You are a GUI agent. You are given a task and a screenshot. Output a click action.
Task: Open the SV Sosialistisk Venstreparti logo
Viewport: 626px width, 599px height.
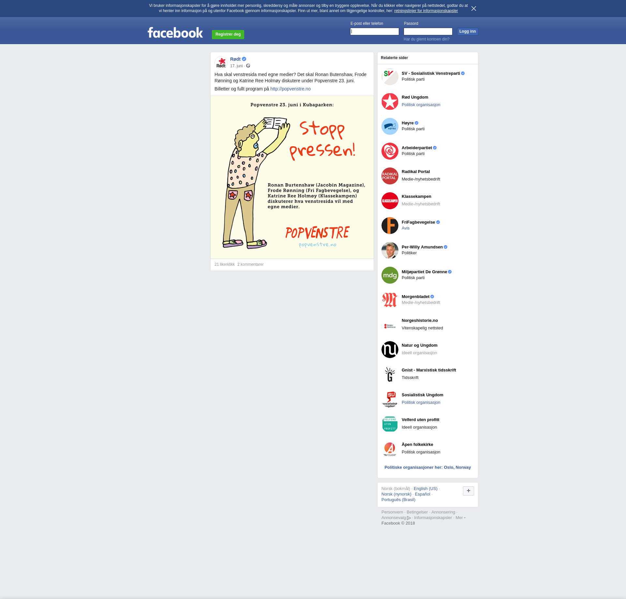point(390,77)
